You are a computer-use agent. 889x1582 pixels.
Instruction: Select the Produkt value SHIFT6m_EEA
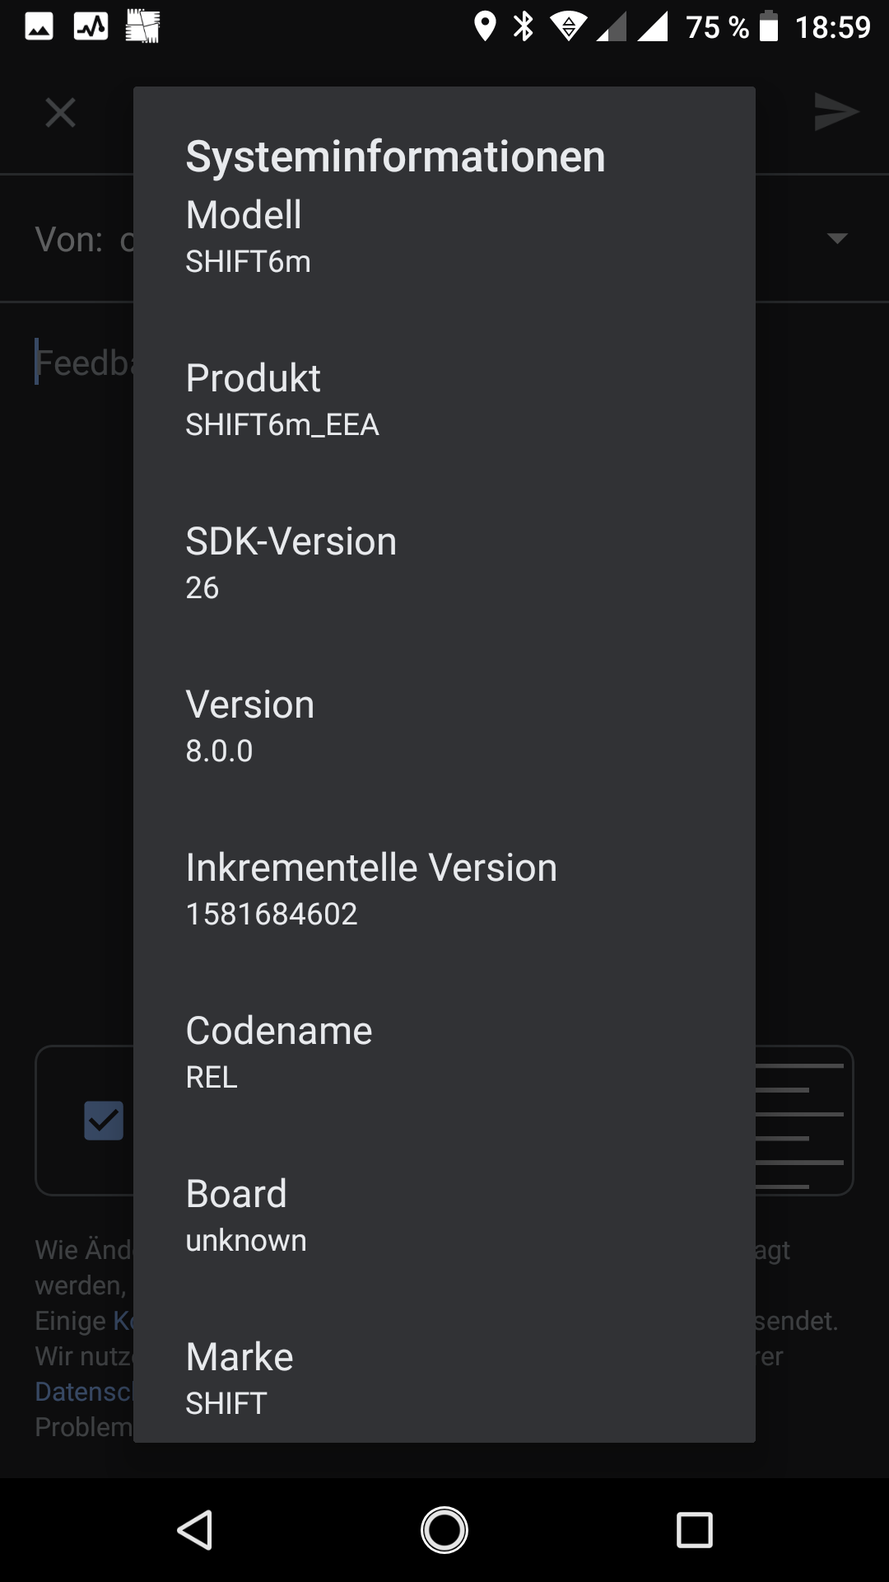point(282,425)
